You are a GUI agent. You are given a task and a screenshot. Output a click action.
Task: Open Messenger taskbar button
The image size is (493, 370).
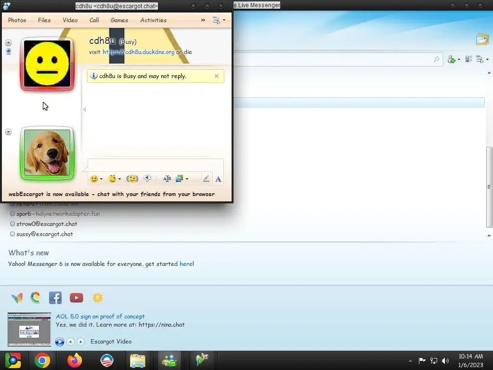(x=169, y=360)
